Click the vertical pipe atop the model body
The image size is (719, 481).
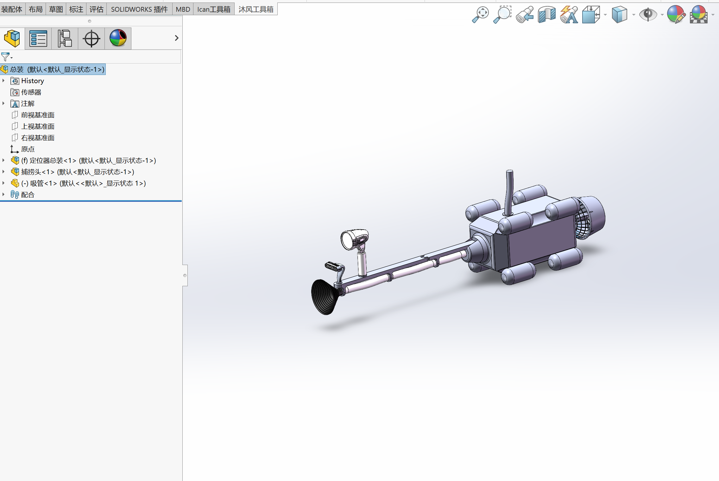click(509, 193)
